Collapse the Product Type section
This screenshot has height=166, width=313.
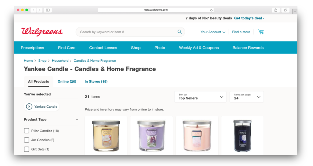coord(77,120)
